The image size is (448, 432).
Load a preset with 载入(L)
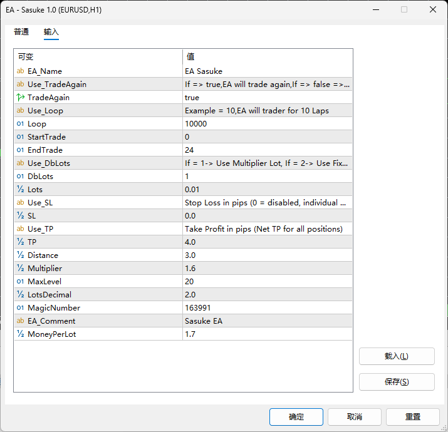pyautogui.click(x=397, y=356)
